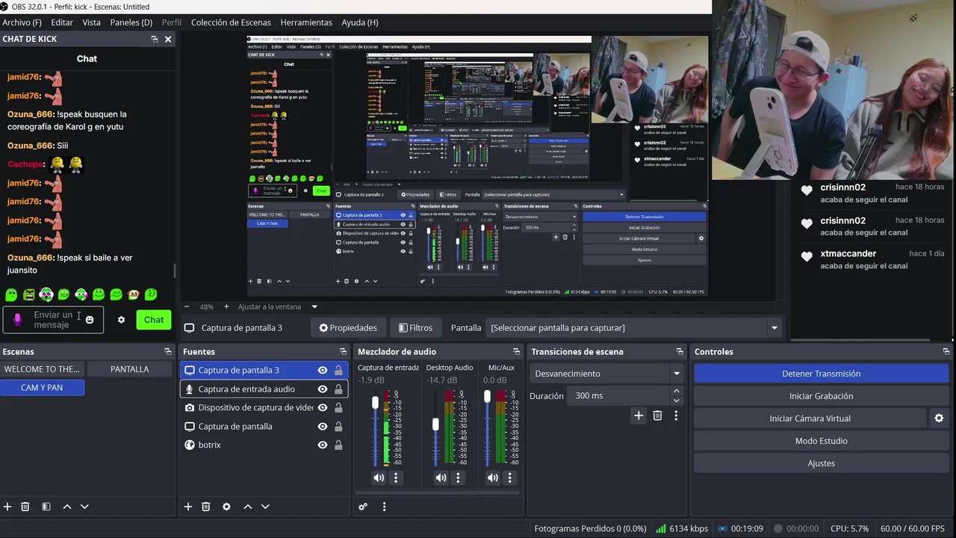This screenshot has width=956, height=538.
Task: Pop out the Controles dock
Action: pos(946,351)
